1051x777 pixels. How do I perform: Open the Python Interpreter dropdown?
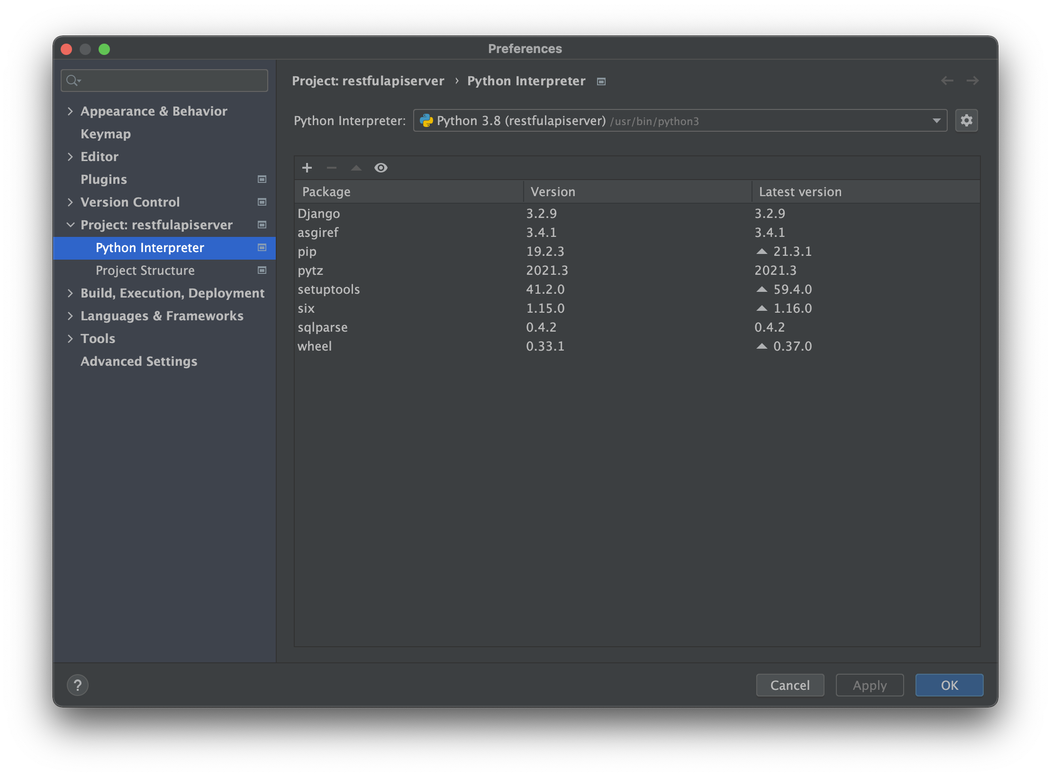680,121
